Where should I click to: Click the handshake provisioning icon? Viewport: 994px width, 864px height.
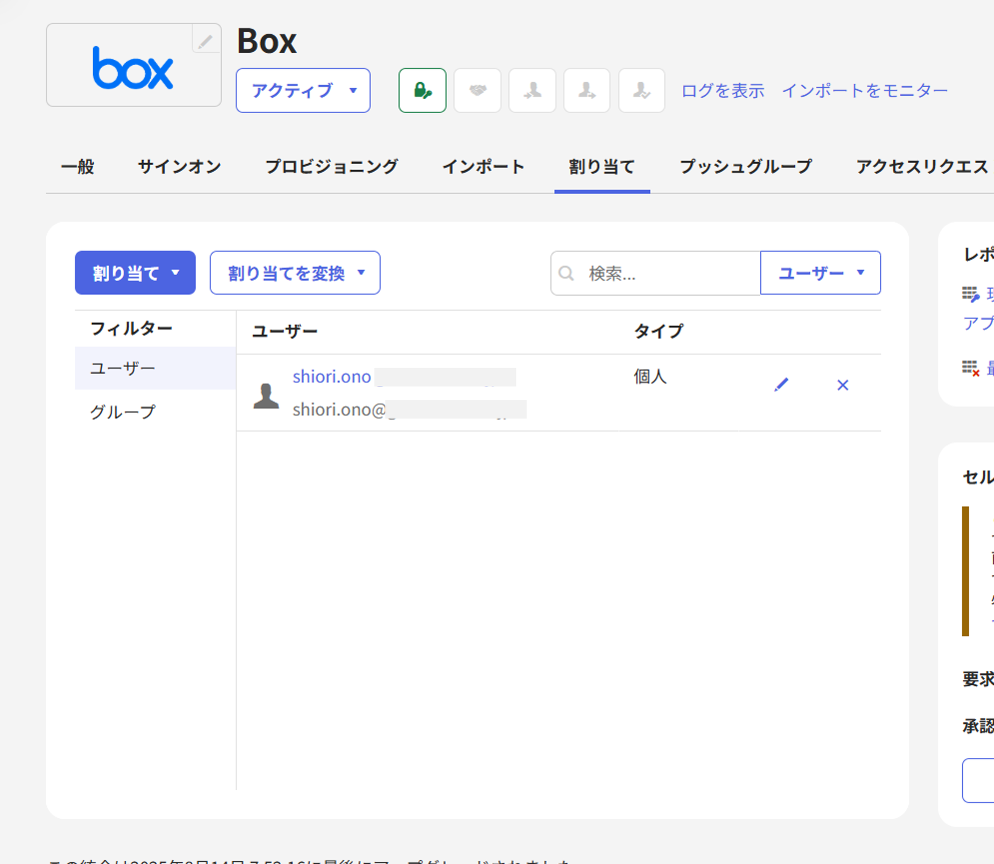tap(477, 90)
